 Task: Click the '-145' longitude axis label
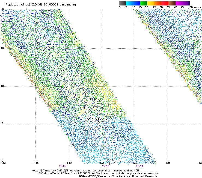35,163
